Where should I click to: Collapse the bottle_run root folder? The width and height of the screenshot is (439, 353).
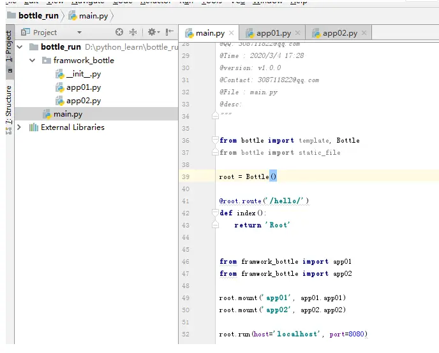[20, 47]
